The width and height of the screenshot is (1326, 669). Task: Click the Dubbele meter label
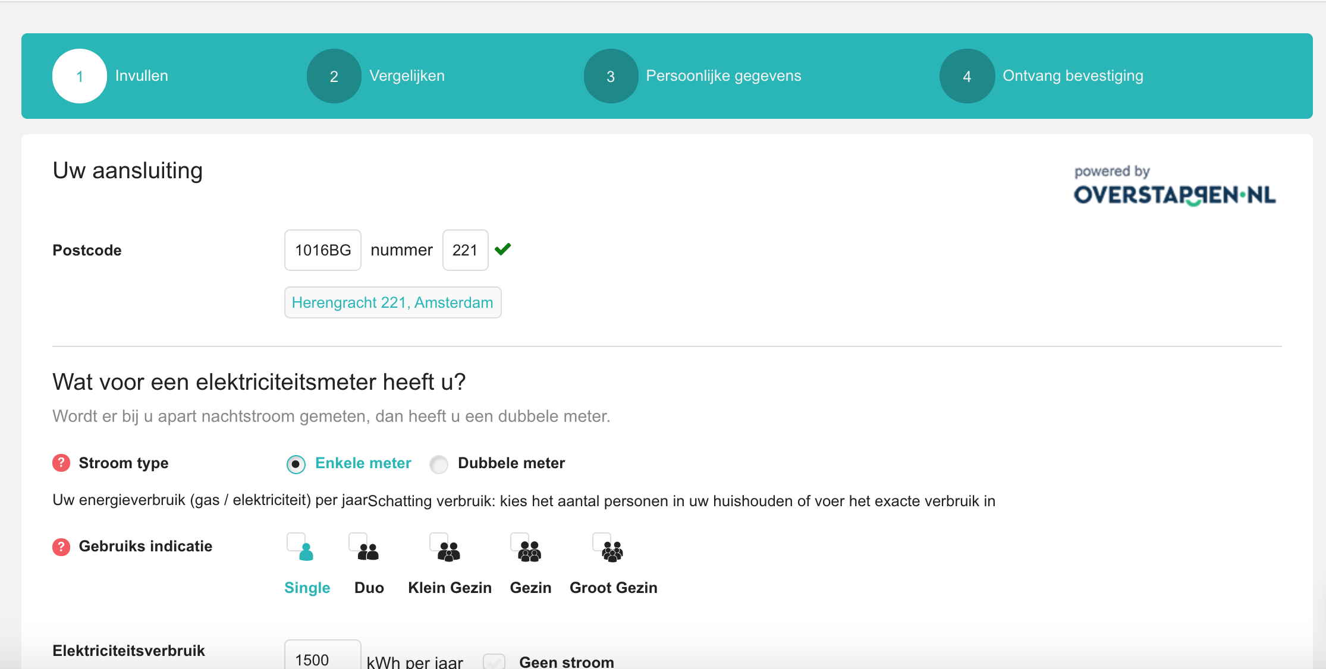coord(511,463)
